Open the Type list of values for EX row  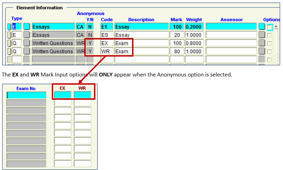[x=26, y=43]
